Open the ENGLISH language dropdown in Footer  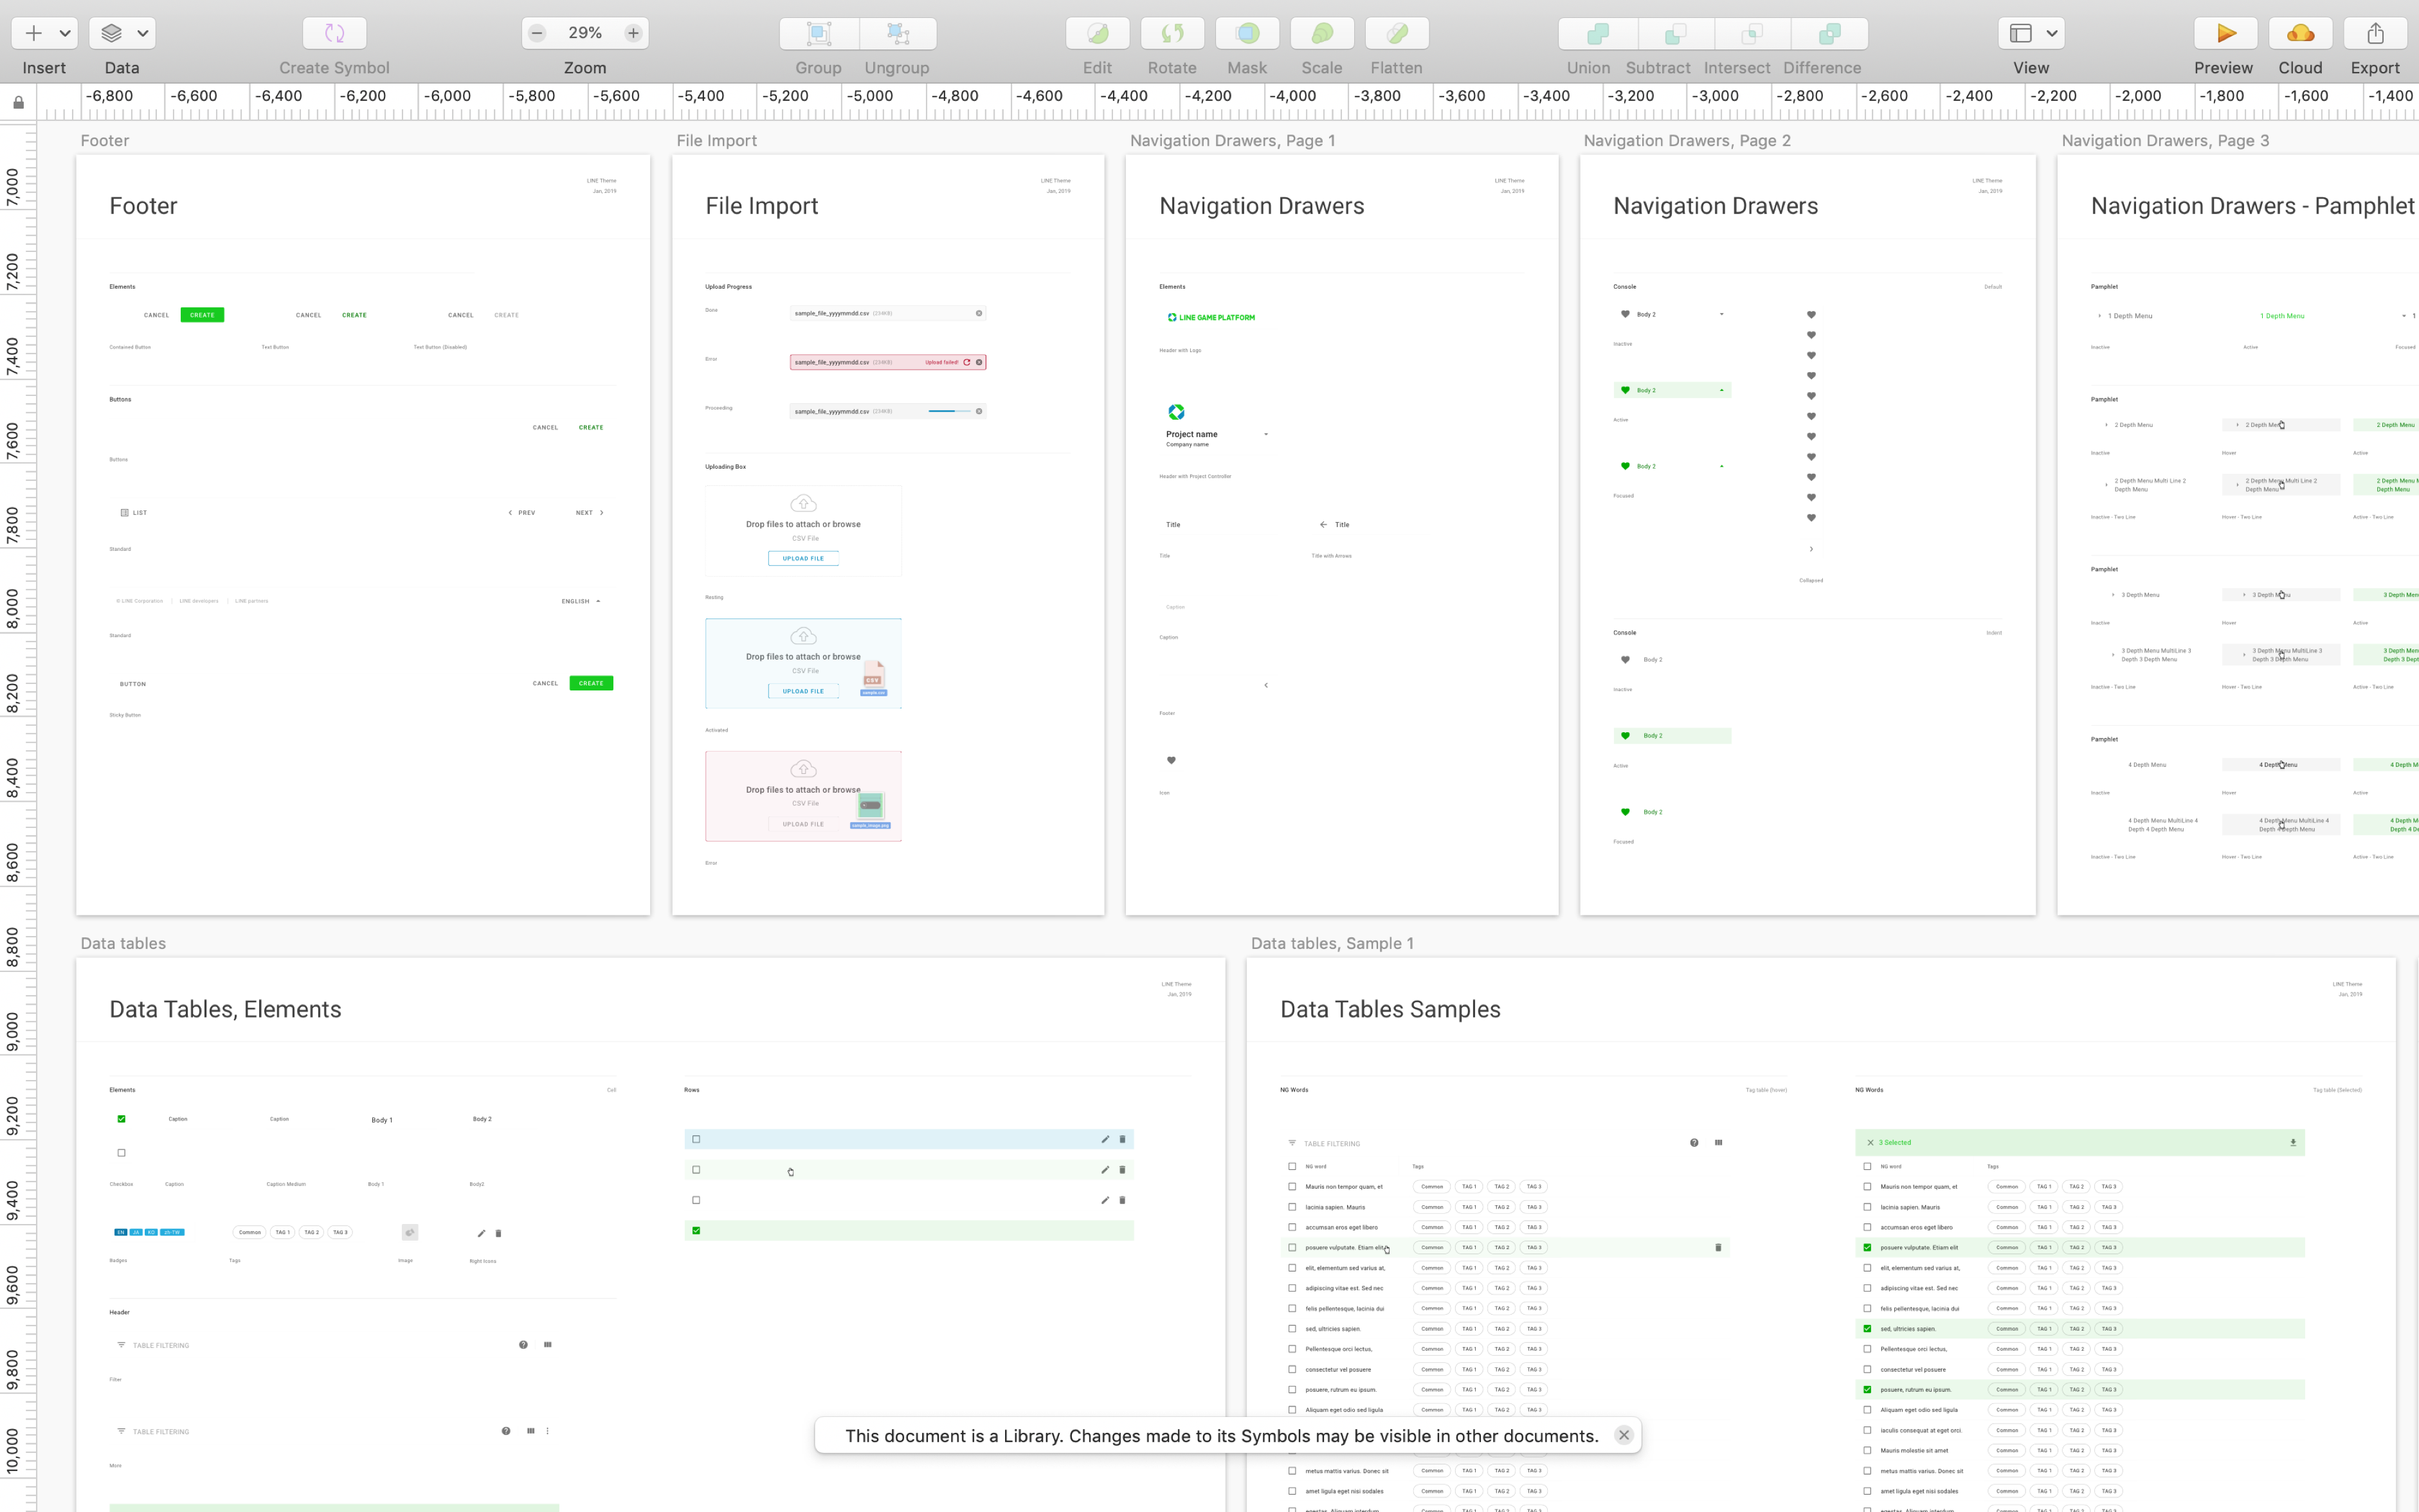click(581, 601)
